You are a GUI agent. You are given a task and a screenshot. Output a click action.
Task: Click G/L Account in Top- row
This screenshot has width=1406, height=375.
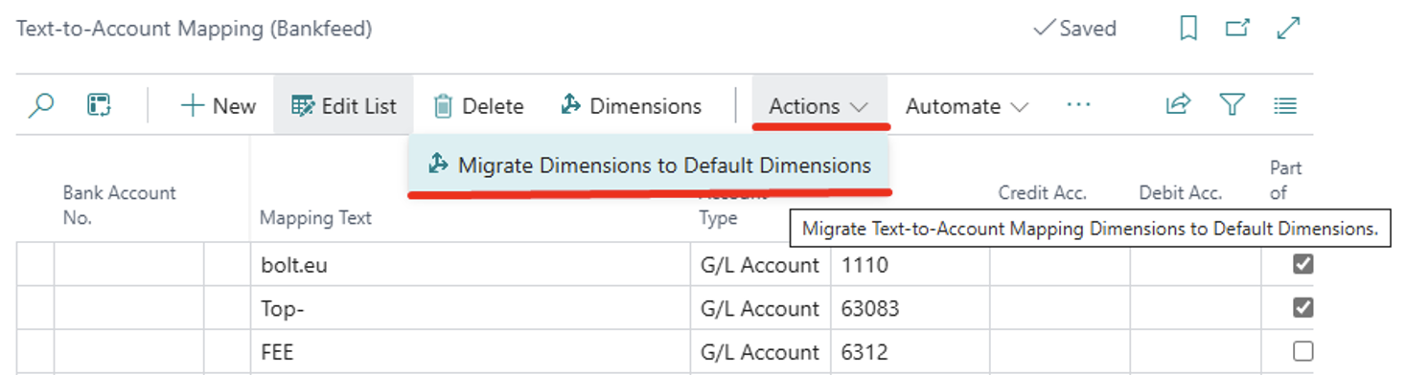coord(760,308)
